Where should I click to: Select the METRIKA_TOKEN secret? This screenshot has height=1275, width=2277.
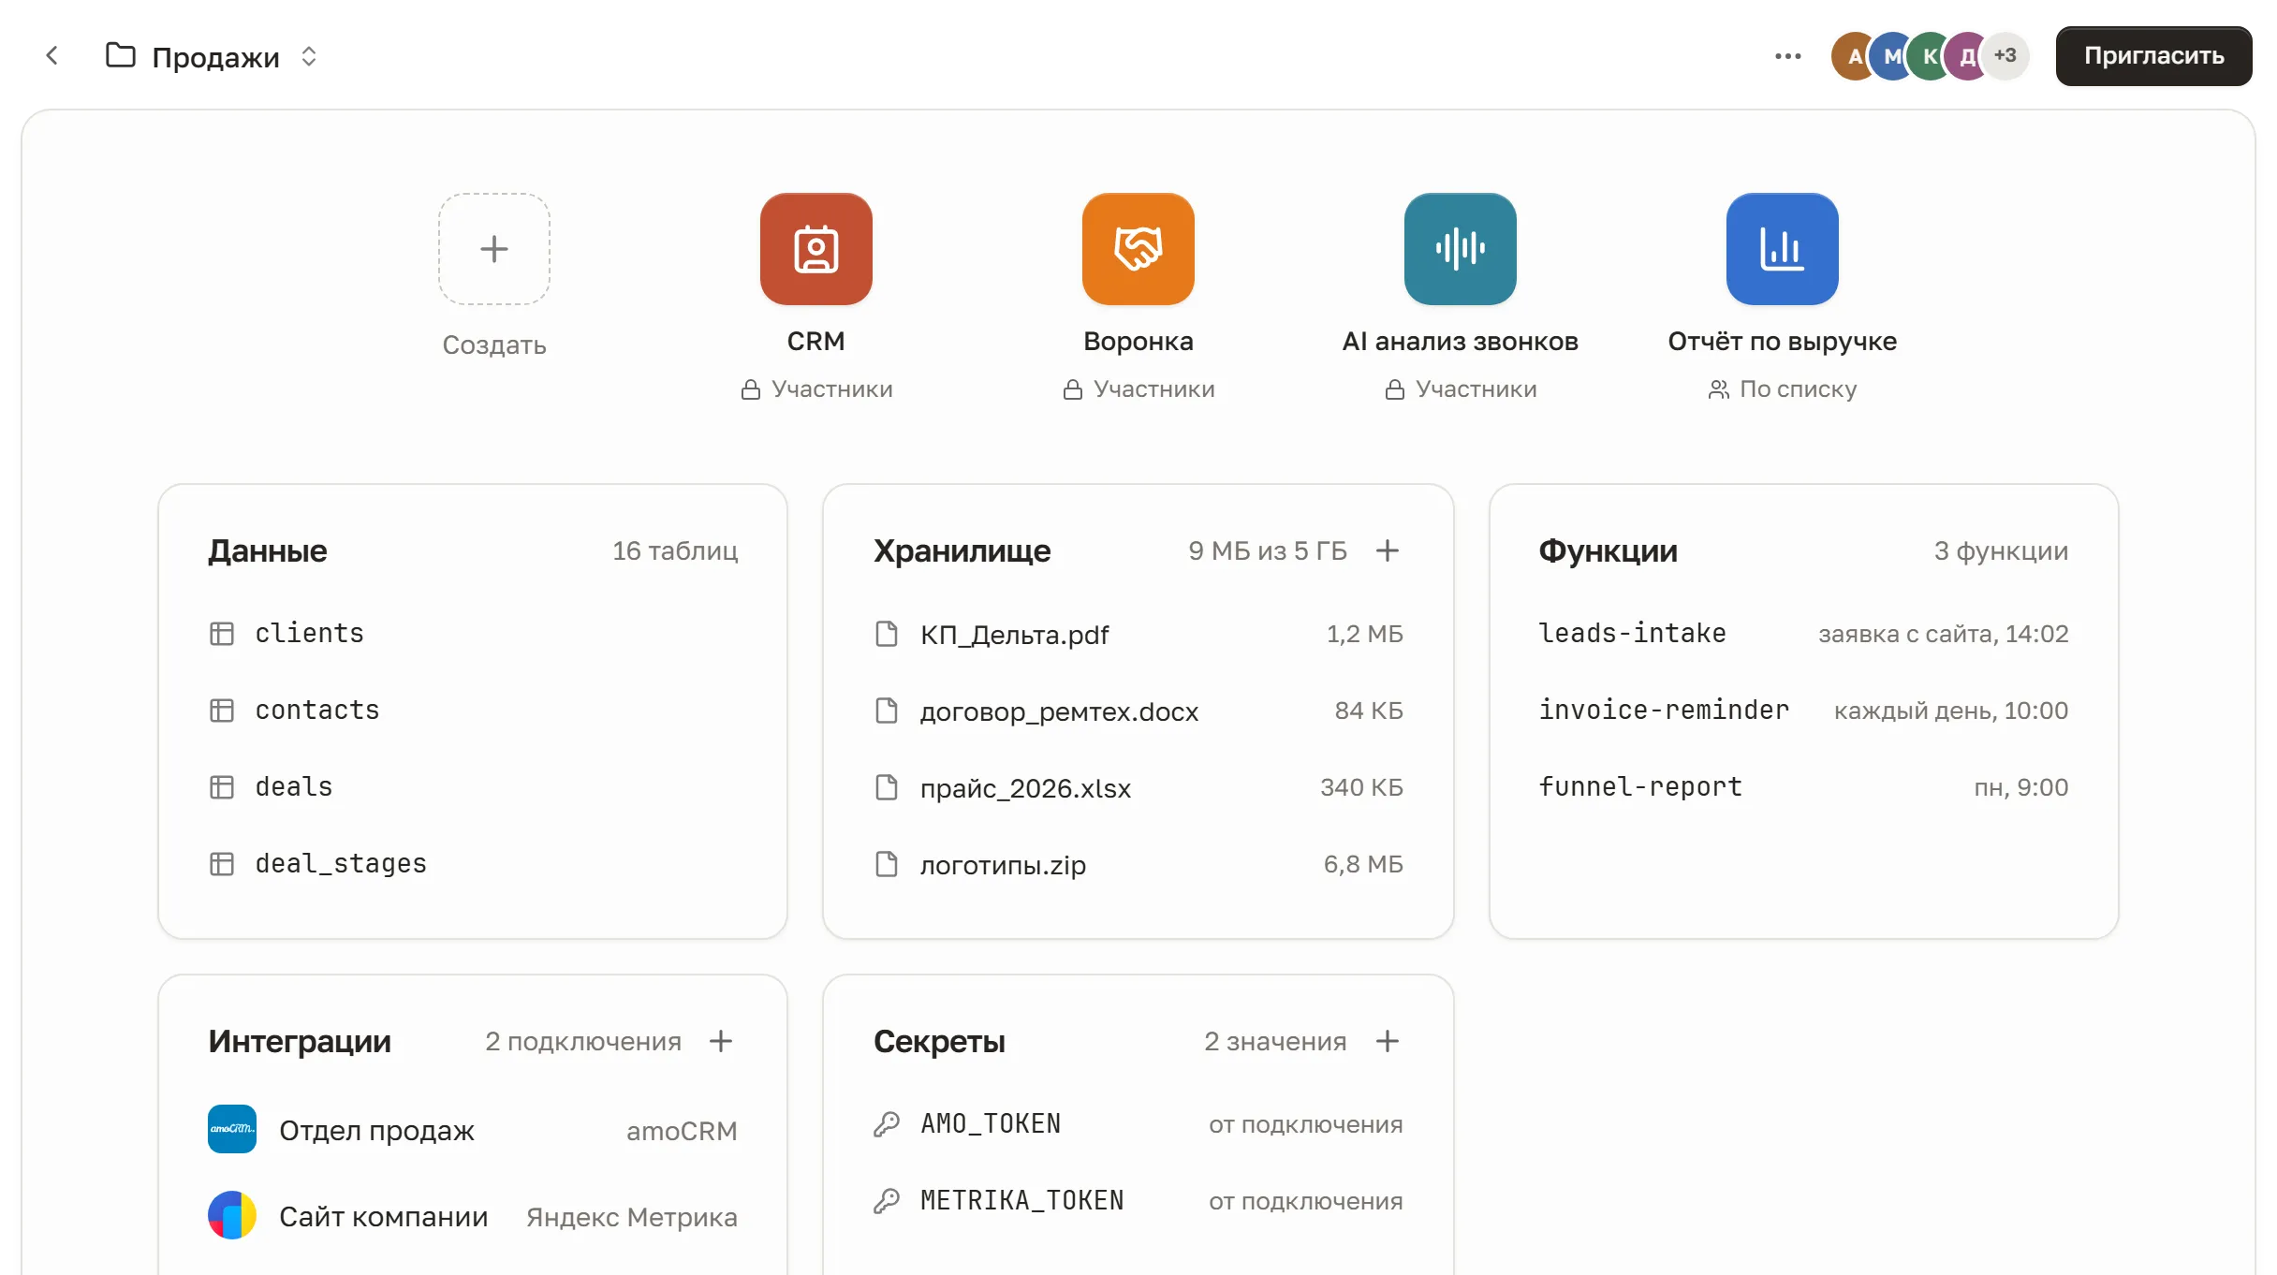(1138, 1201)
